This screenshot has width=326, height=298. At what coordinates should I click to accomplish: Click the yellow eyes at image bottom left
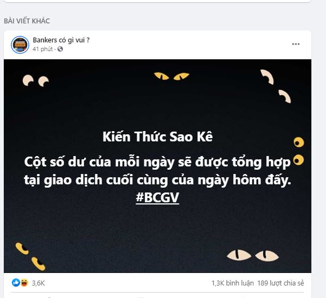(x=30, y=256)
